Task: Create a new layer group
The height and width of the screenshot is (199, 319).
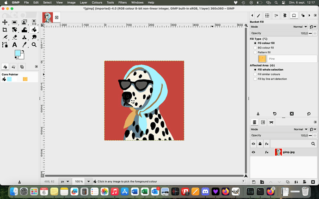Action: tap(262, 182)
